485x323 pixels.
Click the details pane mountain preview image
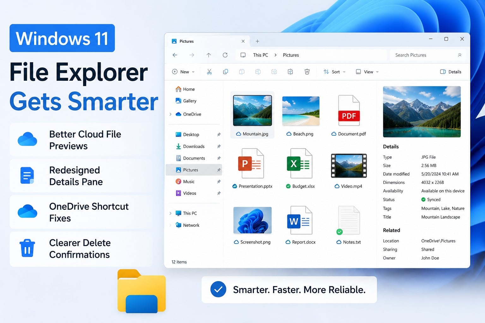click(x=422, y=112)
